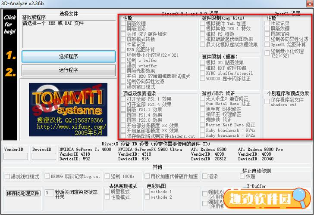Click the 运行程序 button
Screen dimensions: 314x215
click(69, 70)
